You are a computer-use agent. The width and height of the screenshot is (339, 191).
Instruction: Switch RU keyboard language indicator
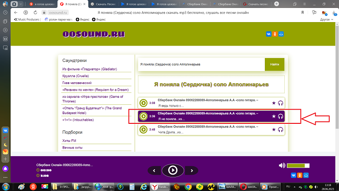click(288, 187)
